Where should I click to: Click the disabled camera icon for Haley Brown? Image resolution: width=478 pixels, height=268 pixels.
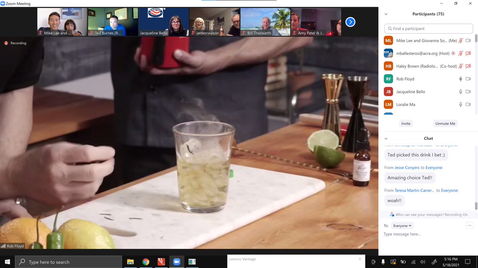468,66
